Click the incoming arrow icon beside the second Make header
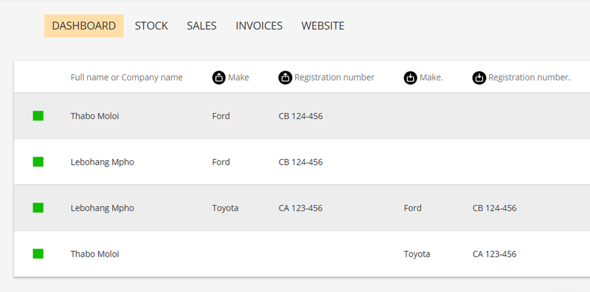The height and width of the screenshot is (292, 590). [x=411, y=78]
